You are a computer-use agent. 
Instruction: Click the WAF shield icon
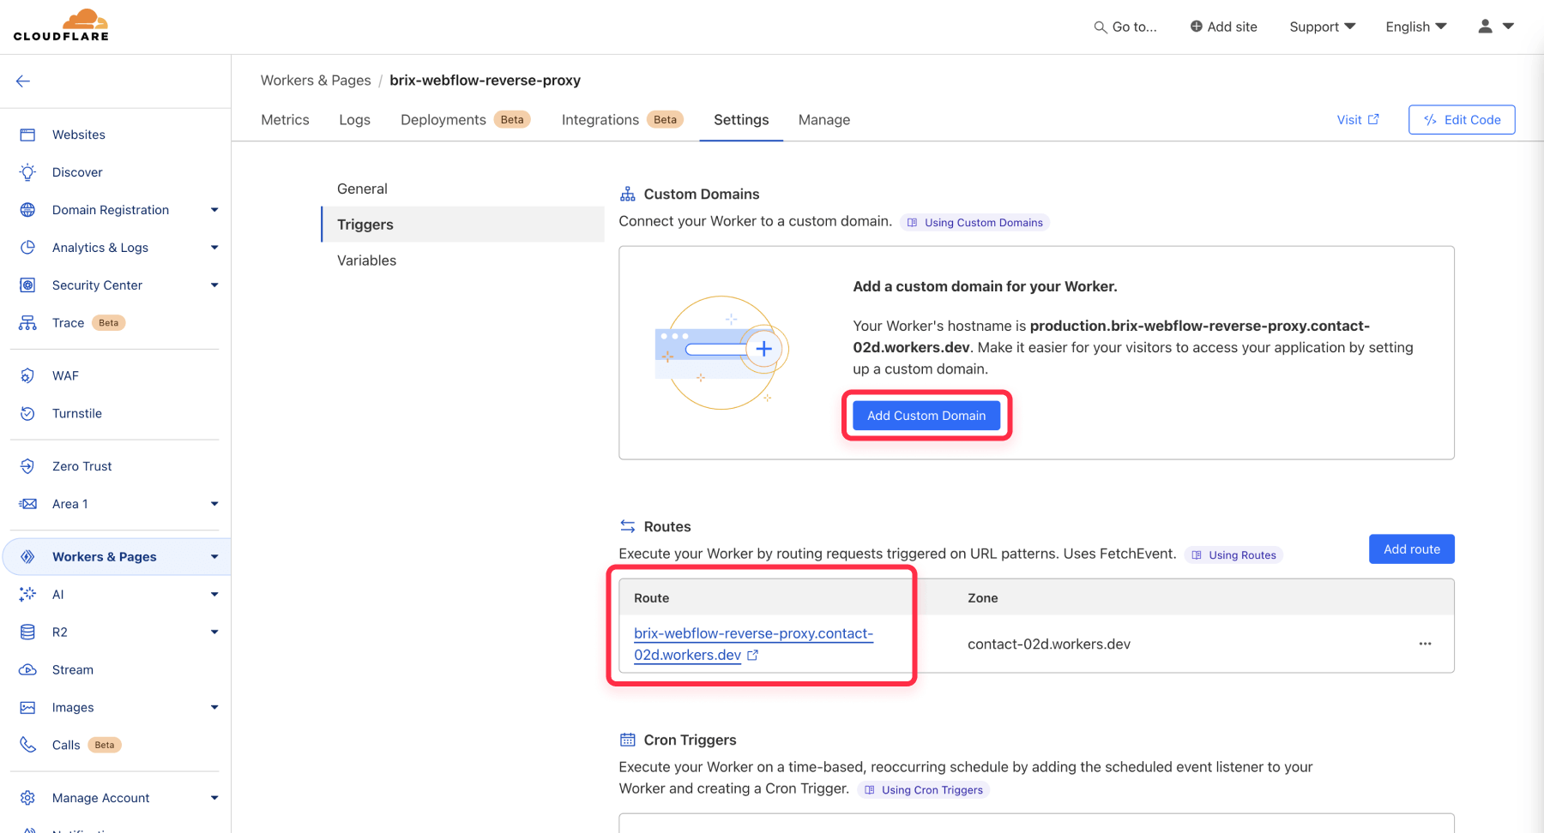[x=27, y=375]
